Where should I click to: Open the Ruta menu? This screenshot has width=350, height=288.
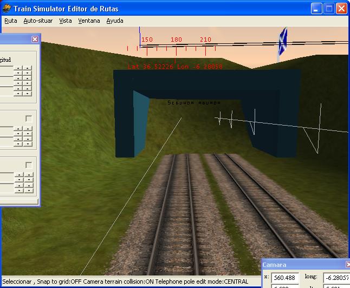(x=10, y=21)
